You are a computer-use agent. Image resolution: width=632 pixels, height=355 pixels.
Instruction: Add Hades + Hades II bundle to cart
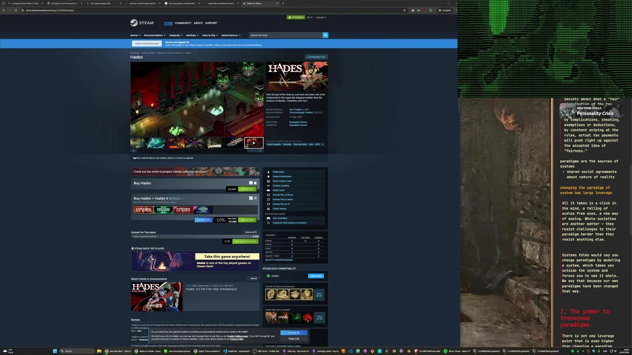(247, 219)
